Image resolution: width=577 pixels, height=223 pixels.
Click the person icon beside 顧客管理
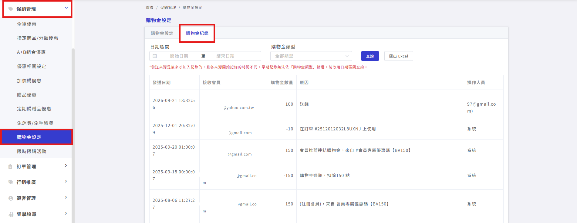pos(11,198)
